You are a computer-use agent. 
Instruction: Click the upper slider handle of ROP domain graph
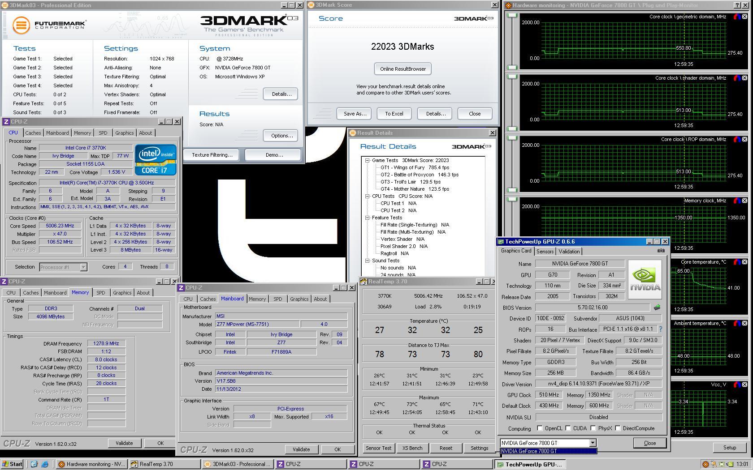[511, 138]
